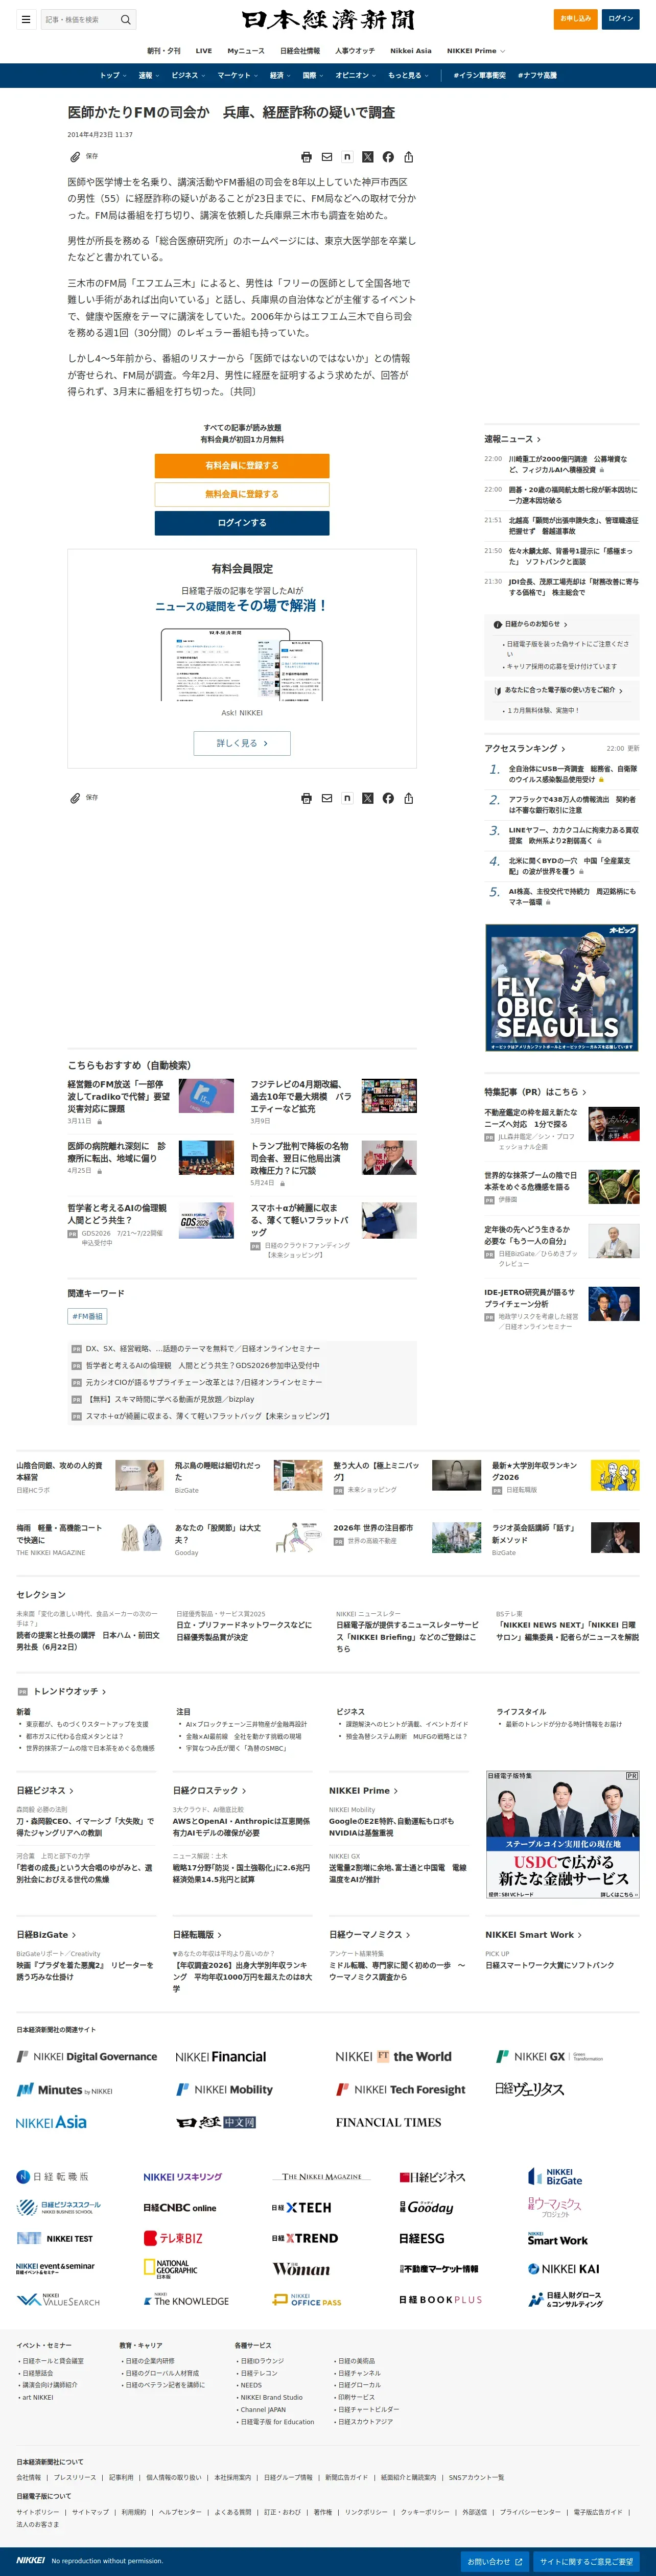Click the print icon under the article date
Viewport: 656px width, 2576px height.
306,157
